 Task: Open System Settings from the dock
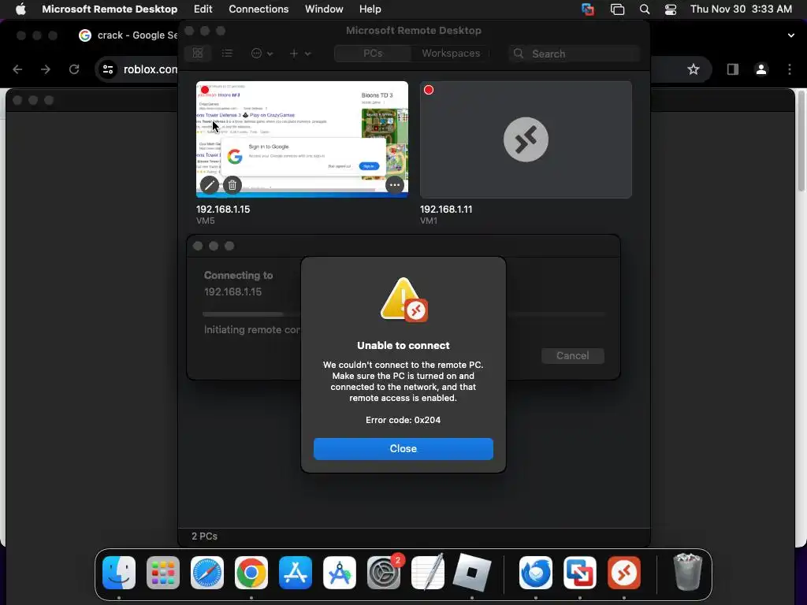pos(384,573)
